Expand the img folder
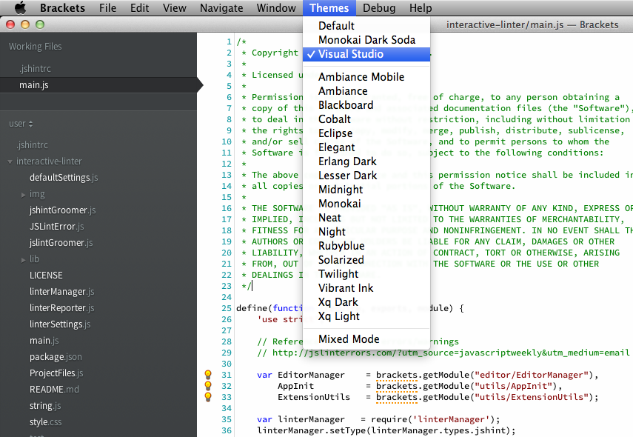633x437 pixels. click(24, 195)
